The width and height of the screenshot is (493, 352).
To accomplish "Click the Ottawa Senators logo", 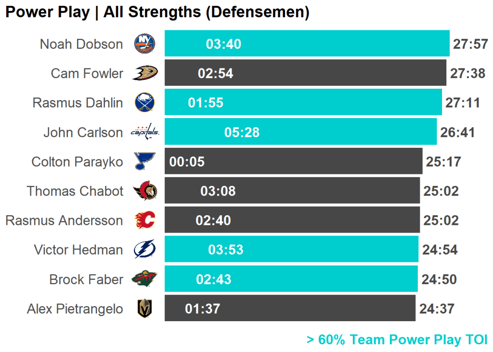I will (145, 191).
